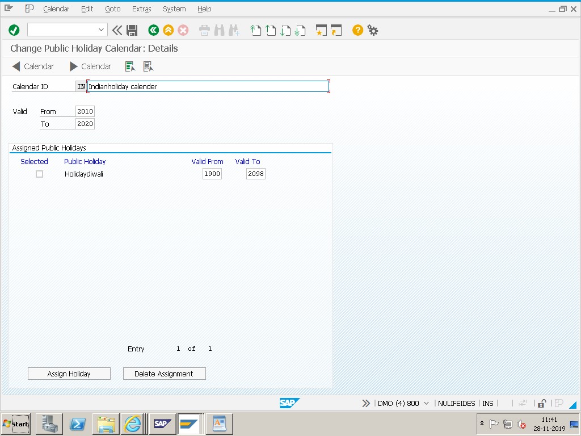Click the lock icon in status bar
581x436 pixels.
[542, 404]
